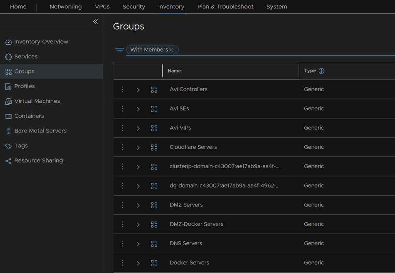The width and height of the screenshot is (395, 273).
Task: Sort groups by the Name column header
Action: [174, 71]
